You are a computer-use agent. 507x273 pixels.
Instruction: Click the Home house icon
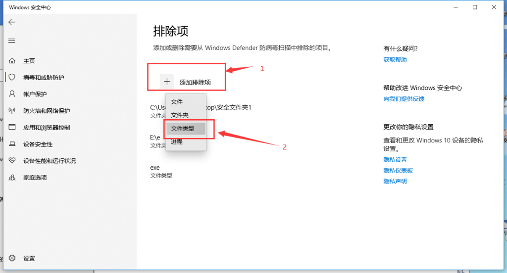(x=12, y=61)
